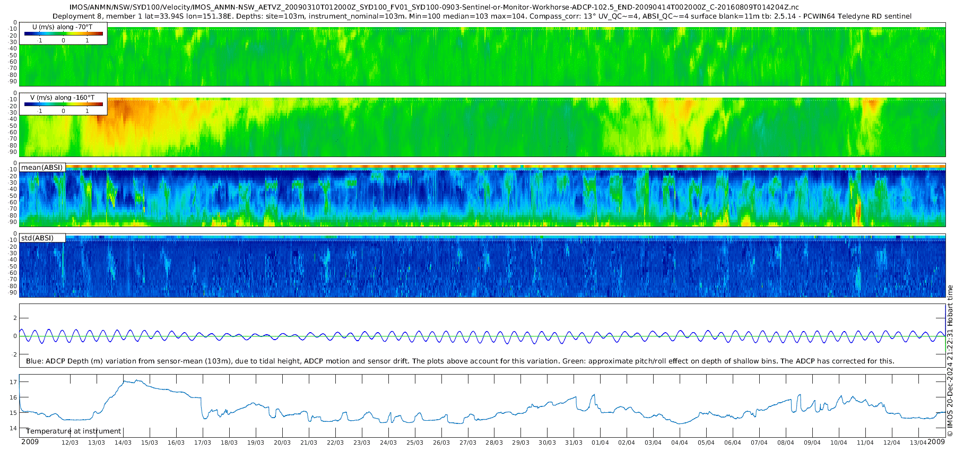Image resolution: width=955 pixels, height=451 pixels.
Task: Click the 2009 year label at bottom left
Action: click(30, 441)
